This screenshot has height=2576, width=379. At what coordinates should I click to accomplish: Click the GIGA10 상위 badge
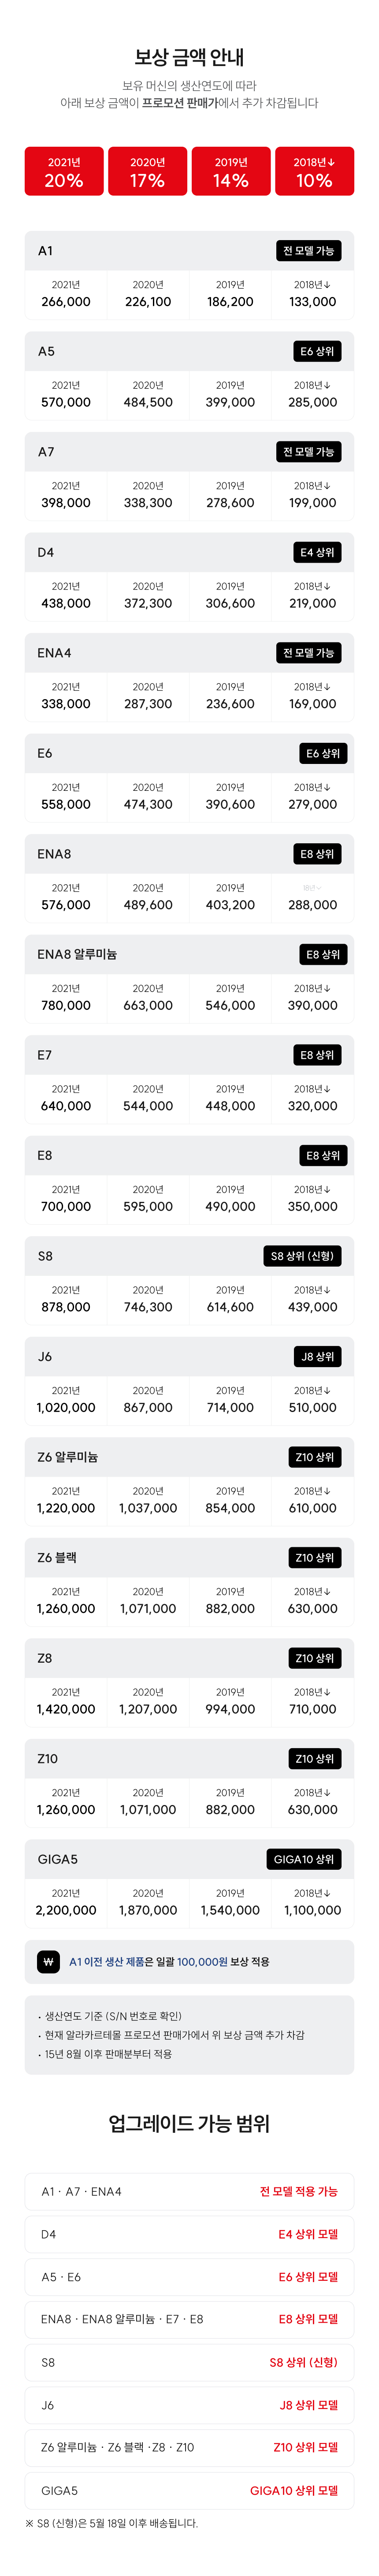(x=304, y=1858)
